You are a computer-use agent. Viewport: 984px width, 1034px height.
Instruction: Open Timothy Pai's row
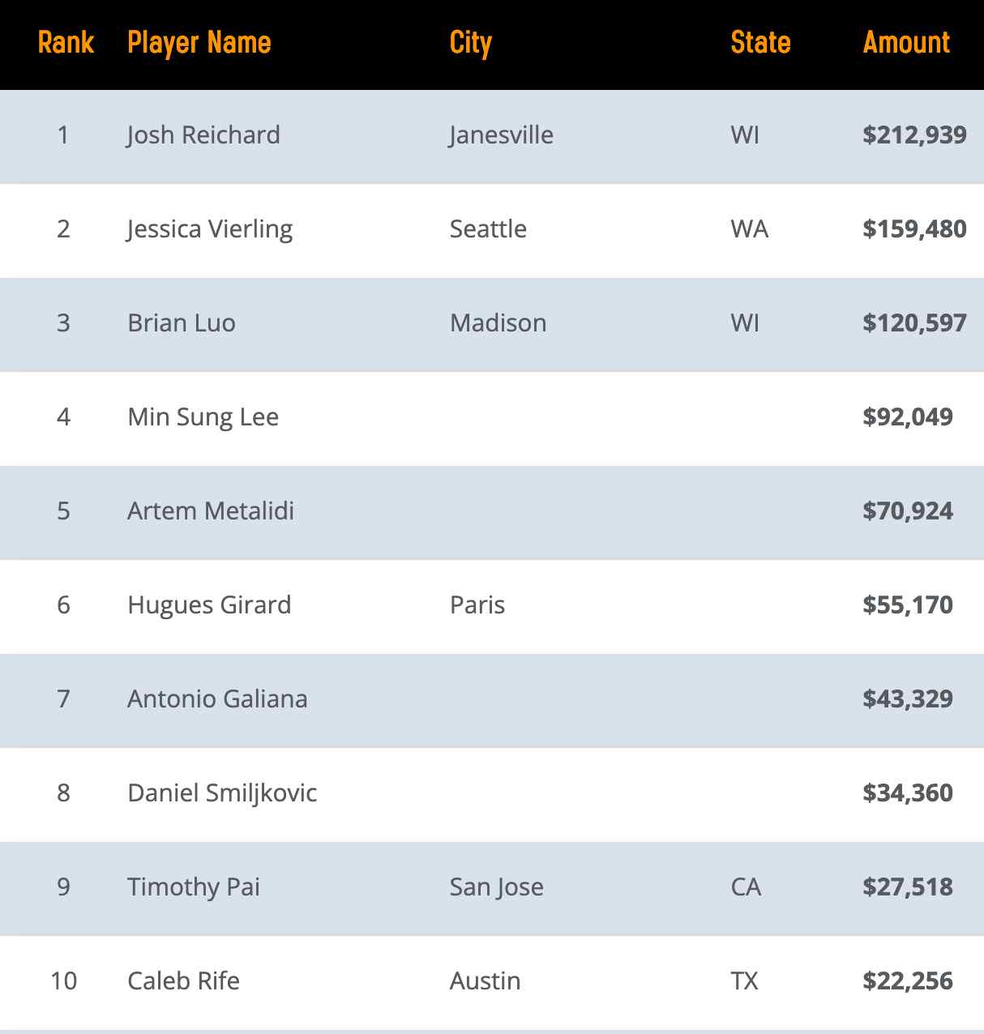194,887
